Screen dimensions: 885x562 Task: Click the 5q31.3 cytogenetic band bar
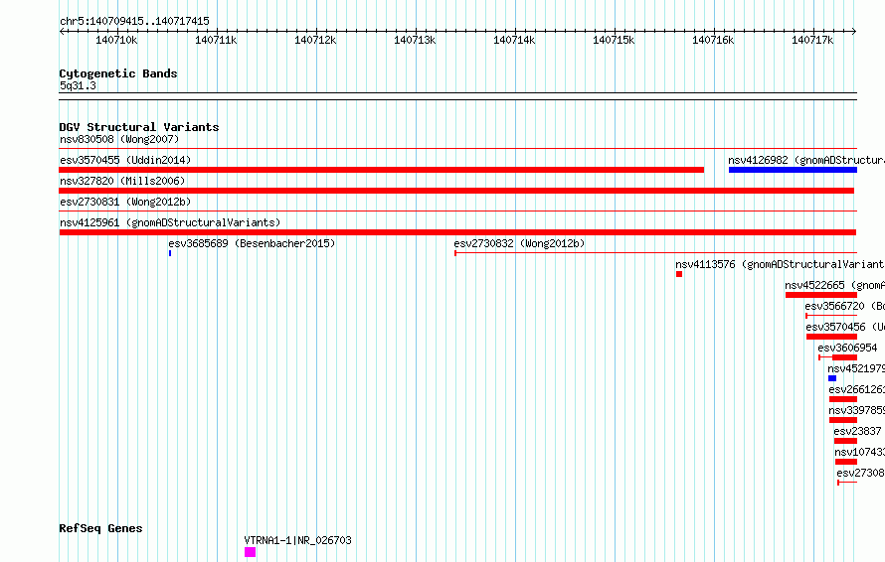coord(457,96)
